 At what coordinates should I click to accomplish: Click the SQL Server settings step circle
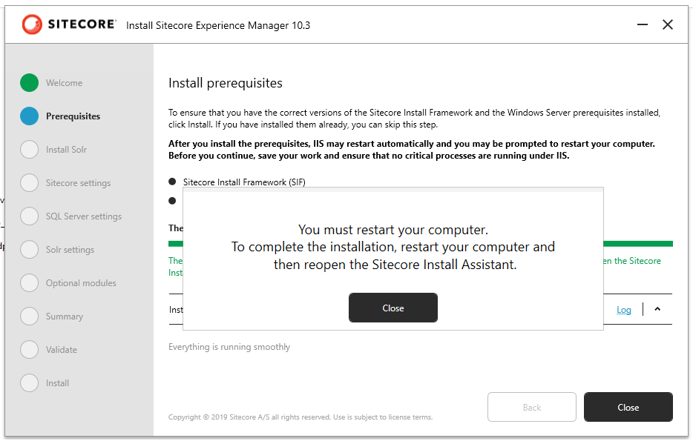[29, 216]
